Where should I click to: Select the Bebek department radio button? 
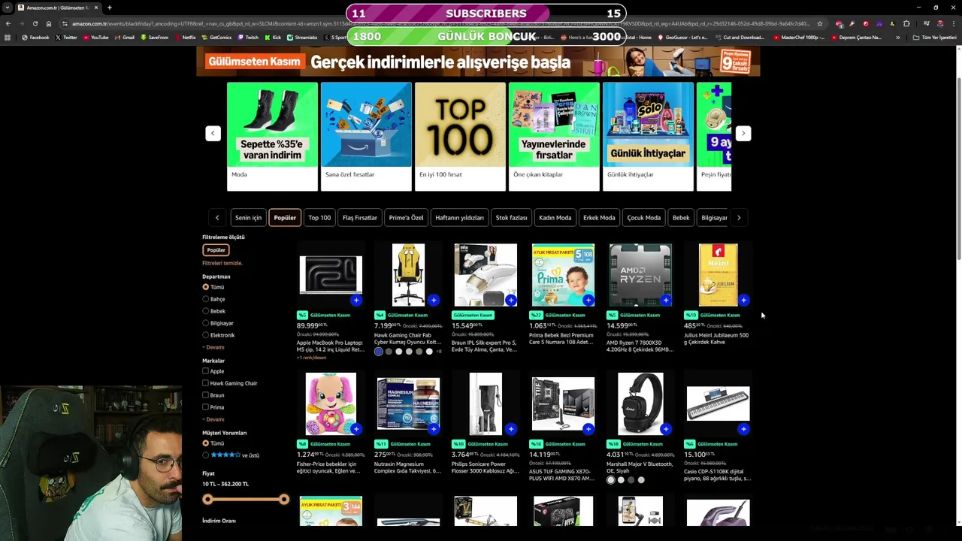pyautogui.click(x=205, y=311)
